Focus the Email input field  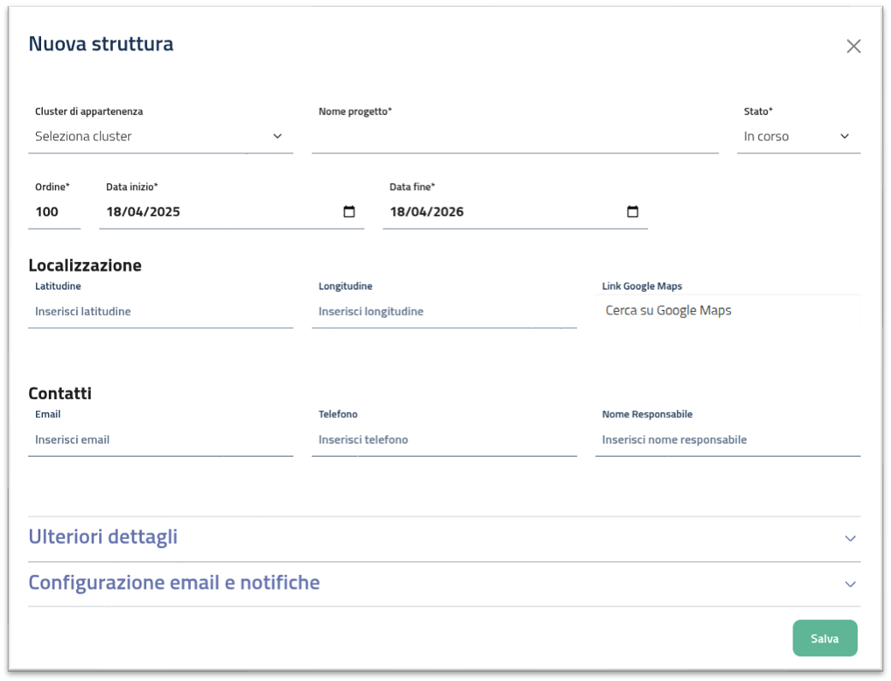click(x=160, y=439)
